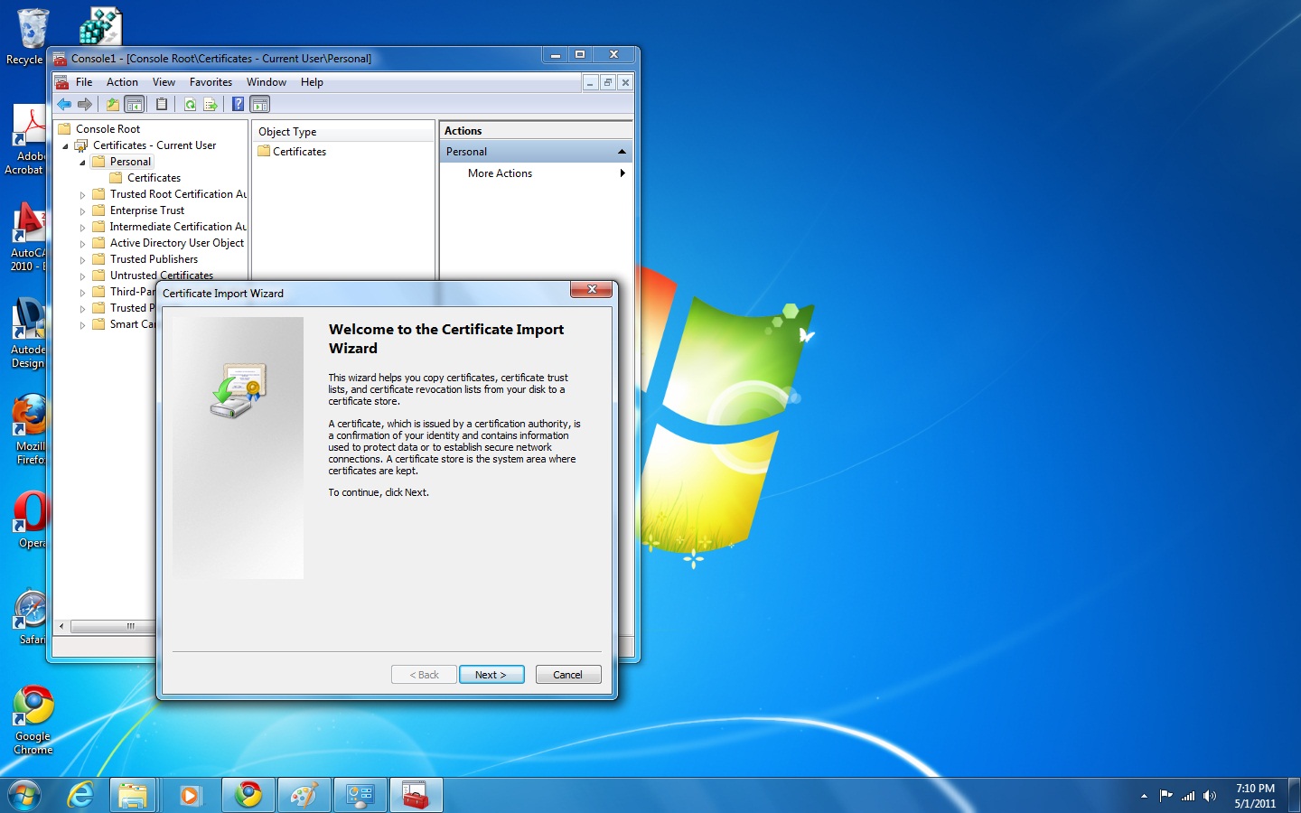Collapse the Personal tree node
This screenshot has width=1301, height=813.
[82, 163]
